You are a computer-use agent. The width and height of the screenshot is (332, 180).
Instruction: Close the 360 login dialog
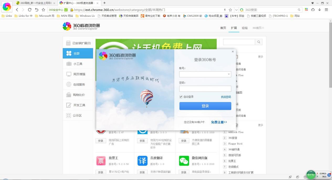[x=233, y=52]
